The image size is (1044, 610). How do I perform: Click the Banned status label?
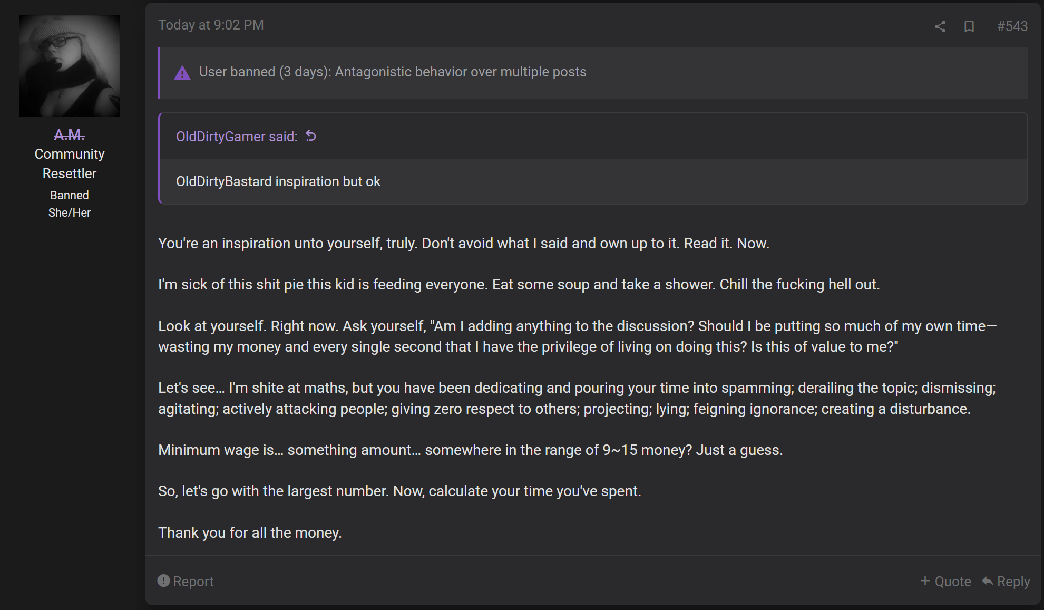point(69,195)
